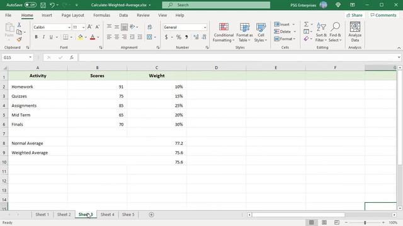Toggle Underline formatting
This screenshot has height=226, width=403.
(x=51, y=37)
